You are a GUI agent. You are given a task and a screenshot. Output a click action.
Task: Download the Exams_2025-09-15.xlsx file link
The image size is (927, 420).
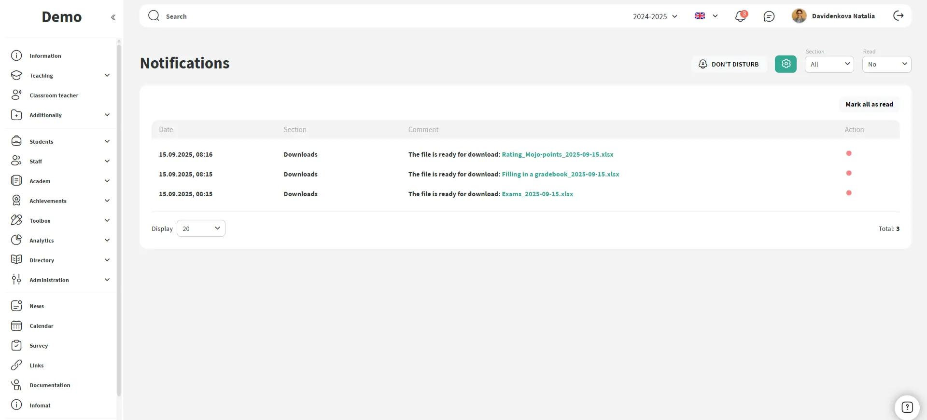click(x=537, y=194)
